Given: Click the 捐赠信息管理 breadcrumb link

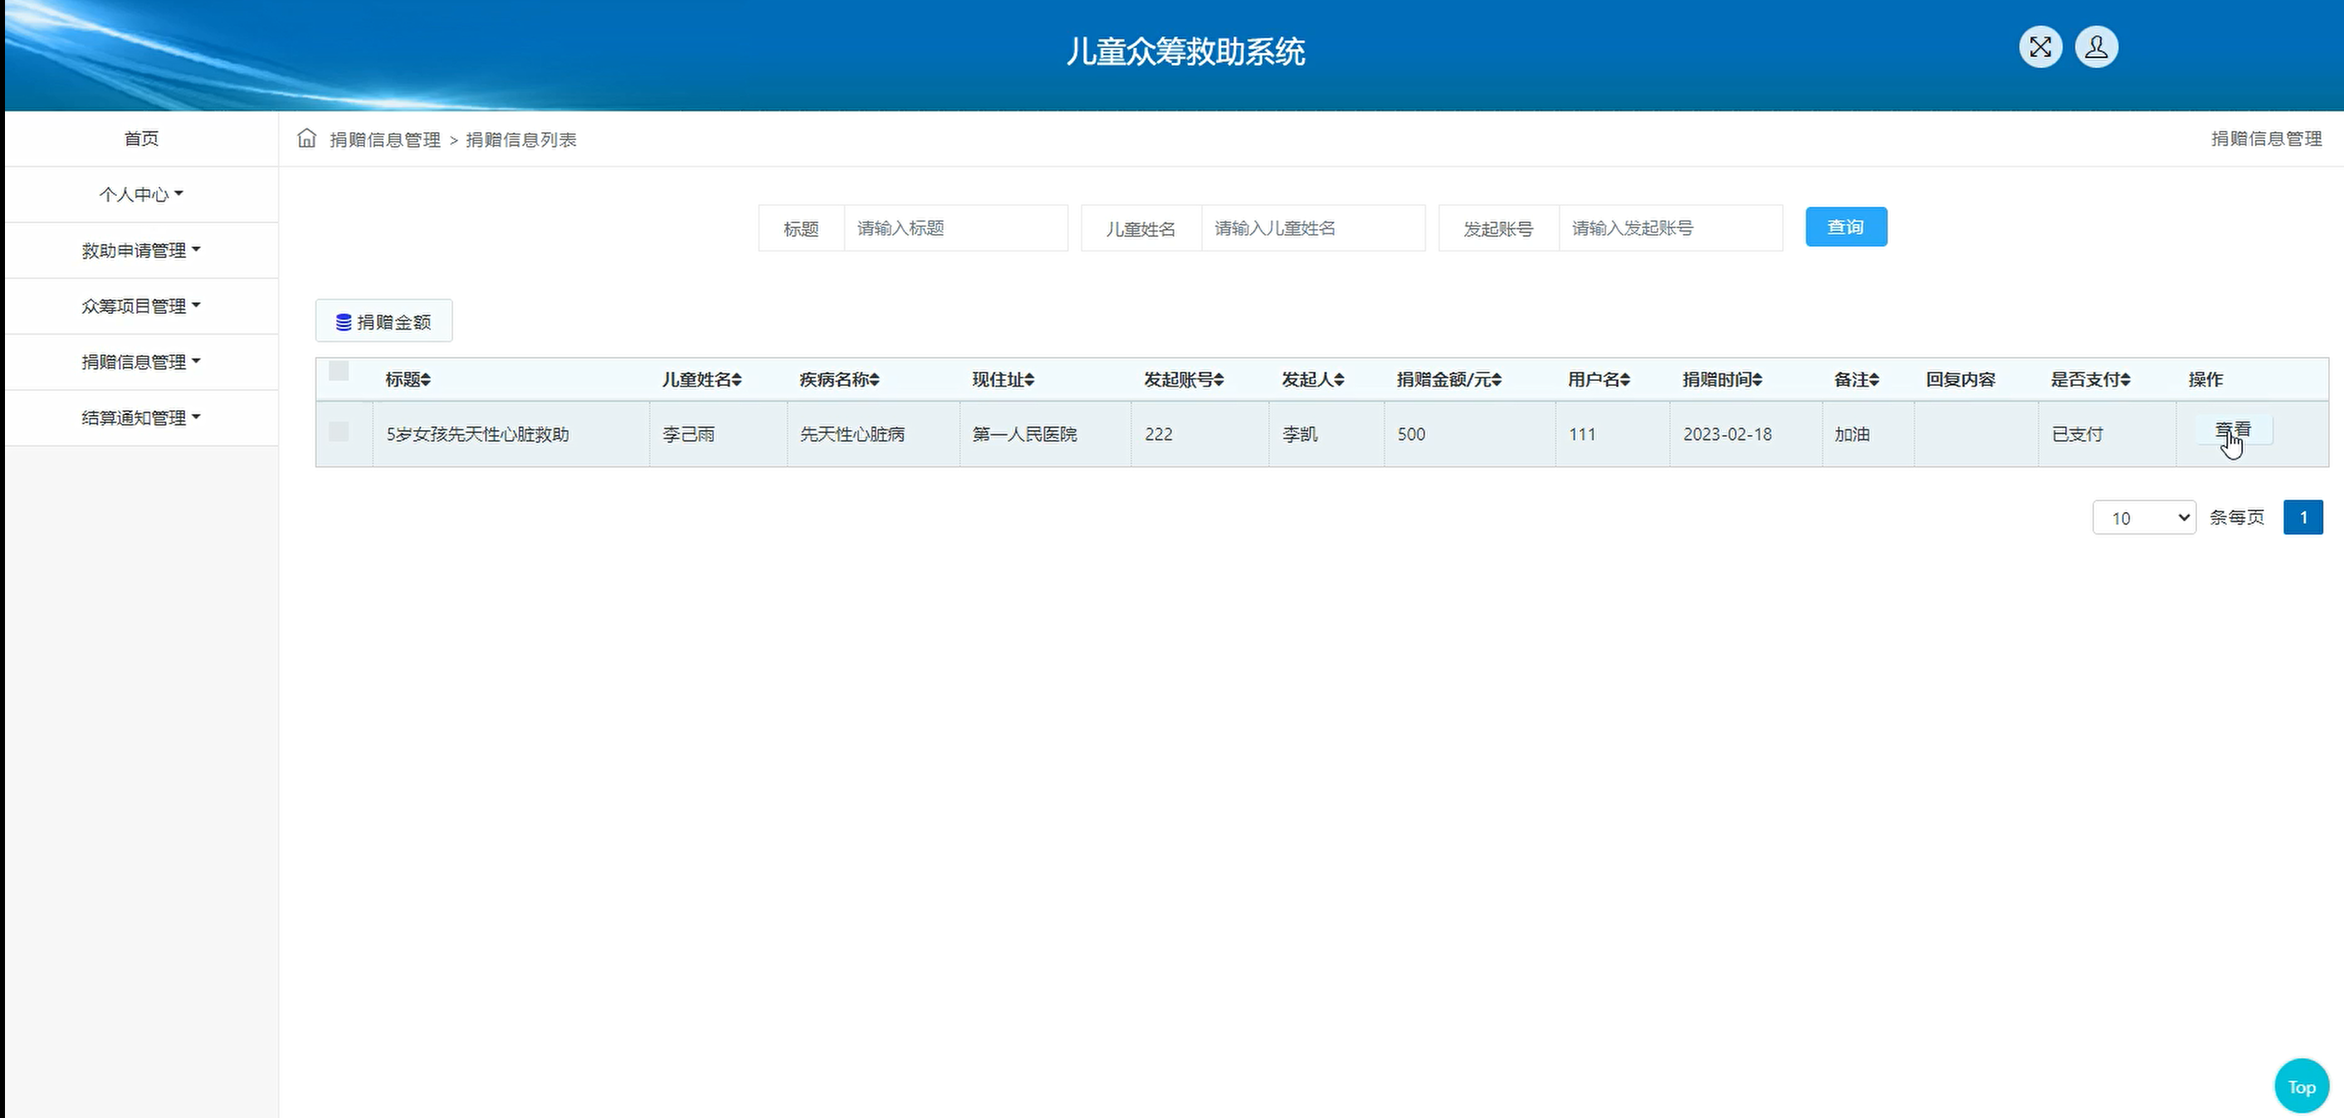Looking at the screenshot, I should coord(385,139).
